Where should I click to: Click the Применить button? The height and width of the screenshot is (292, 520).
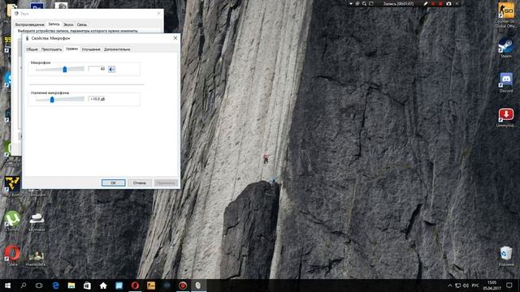click(166, 182)
